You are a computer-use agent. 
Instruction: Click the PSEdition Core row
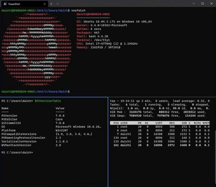click(32, 119)
